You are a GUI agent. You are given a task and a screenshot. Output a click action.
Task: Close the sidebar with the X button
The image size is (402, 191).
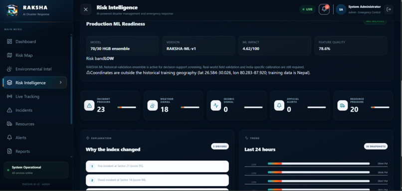(x=86, y=9)
